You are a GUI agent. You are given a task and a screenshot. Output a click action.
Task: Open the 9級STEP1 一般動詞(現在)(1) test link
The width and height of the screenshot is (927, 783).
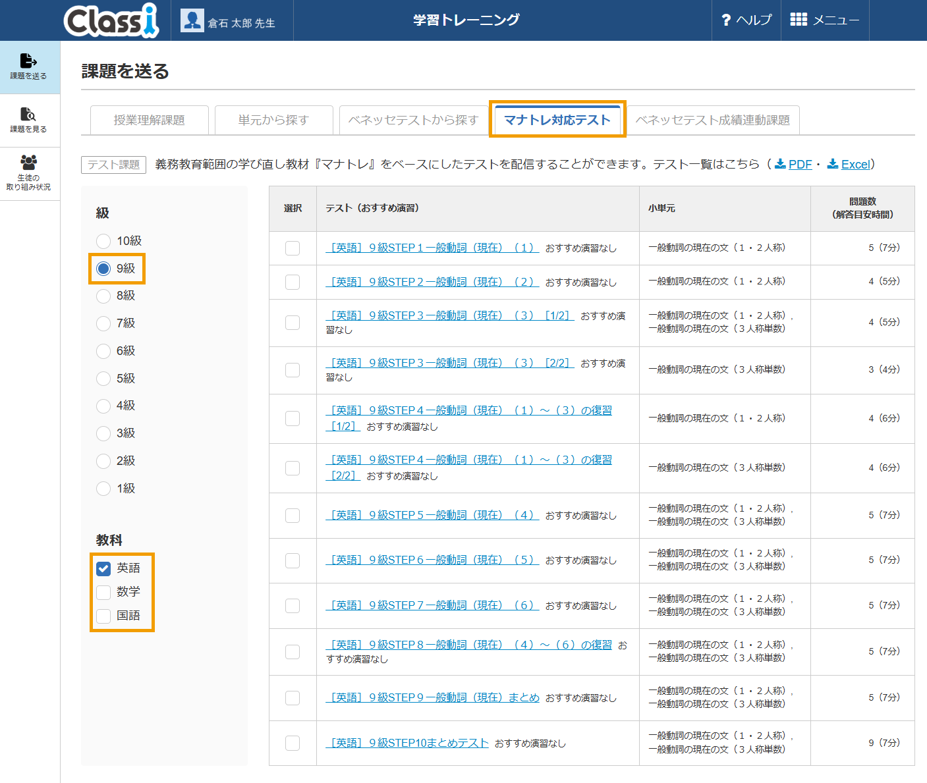click(x=432, y=248)
